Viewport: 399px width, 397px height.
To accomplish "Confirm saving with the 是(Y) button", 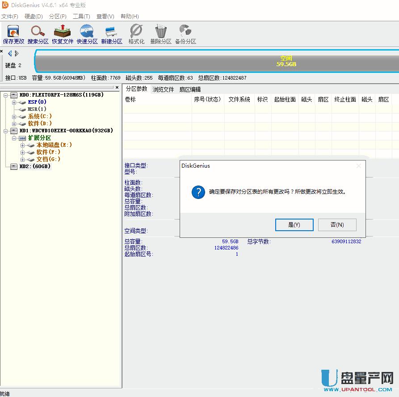I will point(294,225).
